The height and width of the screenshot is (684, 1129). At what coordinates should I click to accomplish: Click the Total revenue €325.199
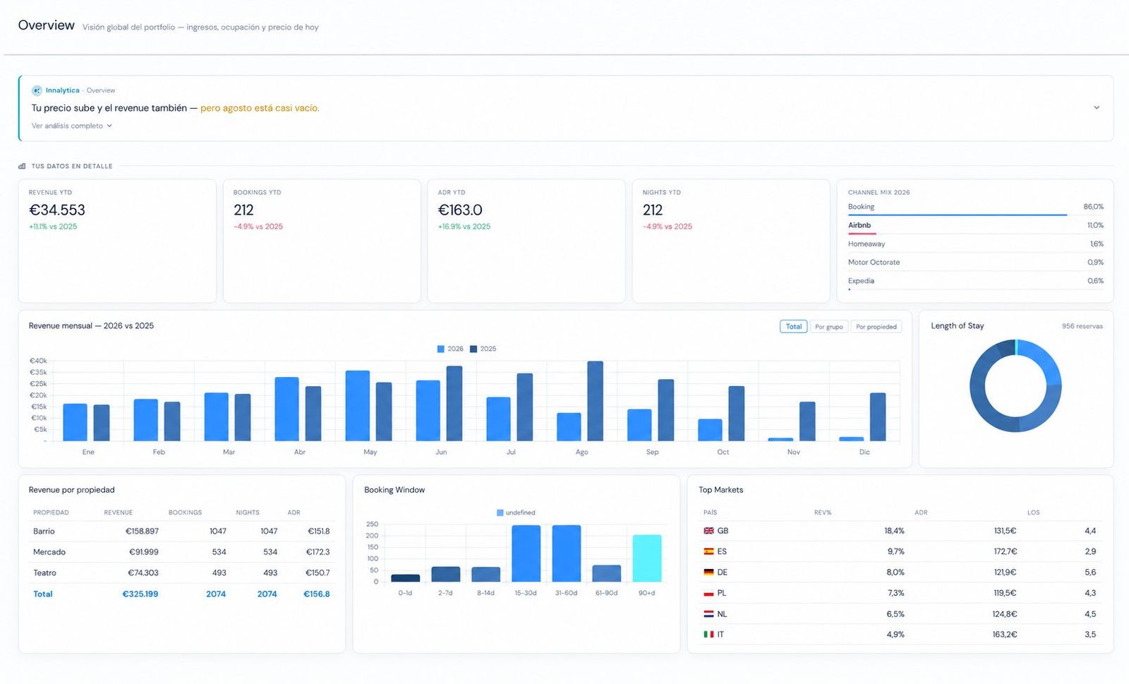click(140, 594)
